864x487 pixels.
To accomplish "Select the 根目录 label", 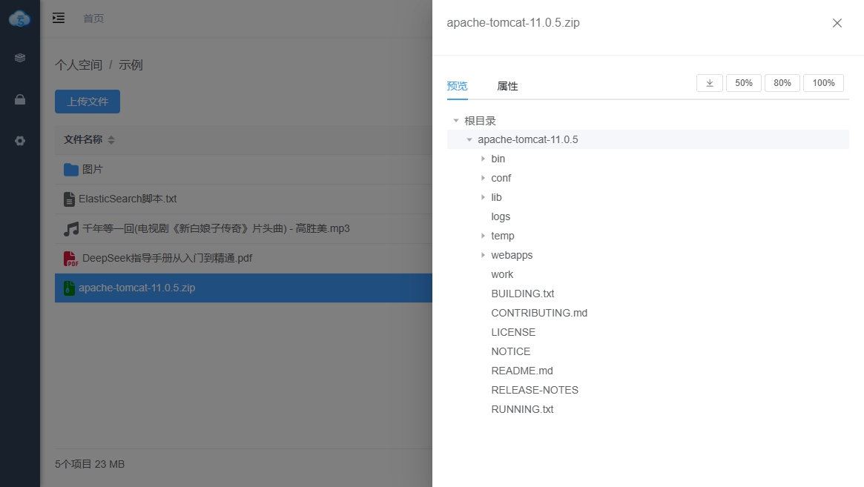I will pyautogui.click(x=480, y=120).
